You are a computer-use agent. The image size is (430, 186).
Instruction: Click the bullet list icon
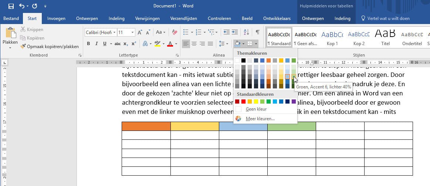point(186,32)
